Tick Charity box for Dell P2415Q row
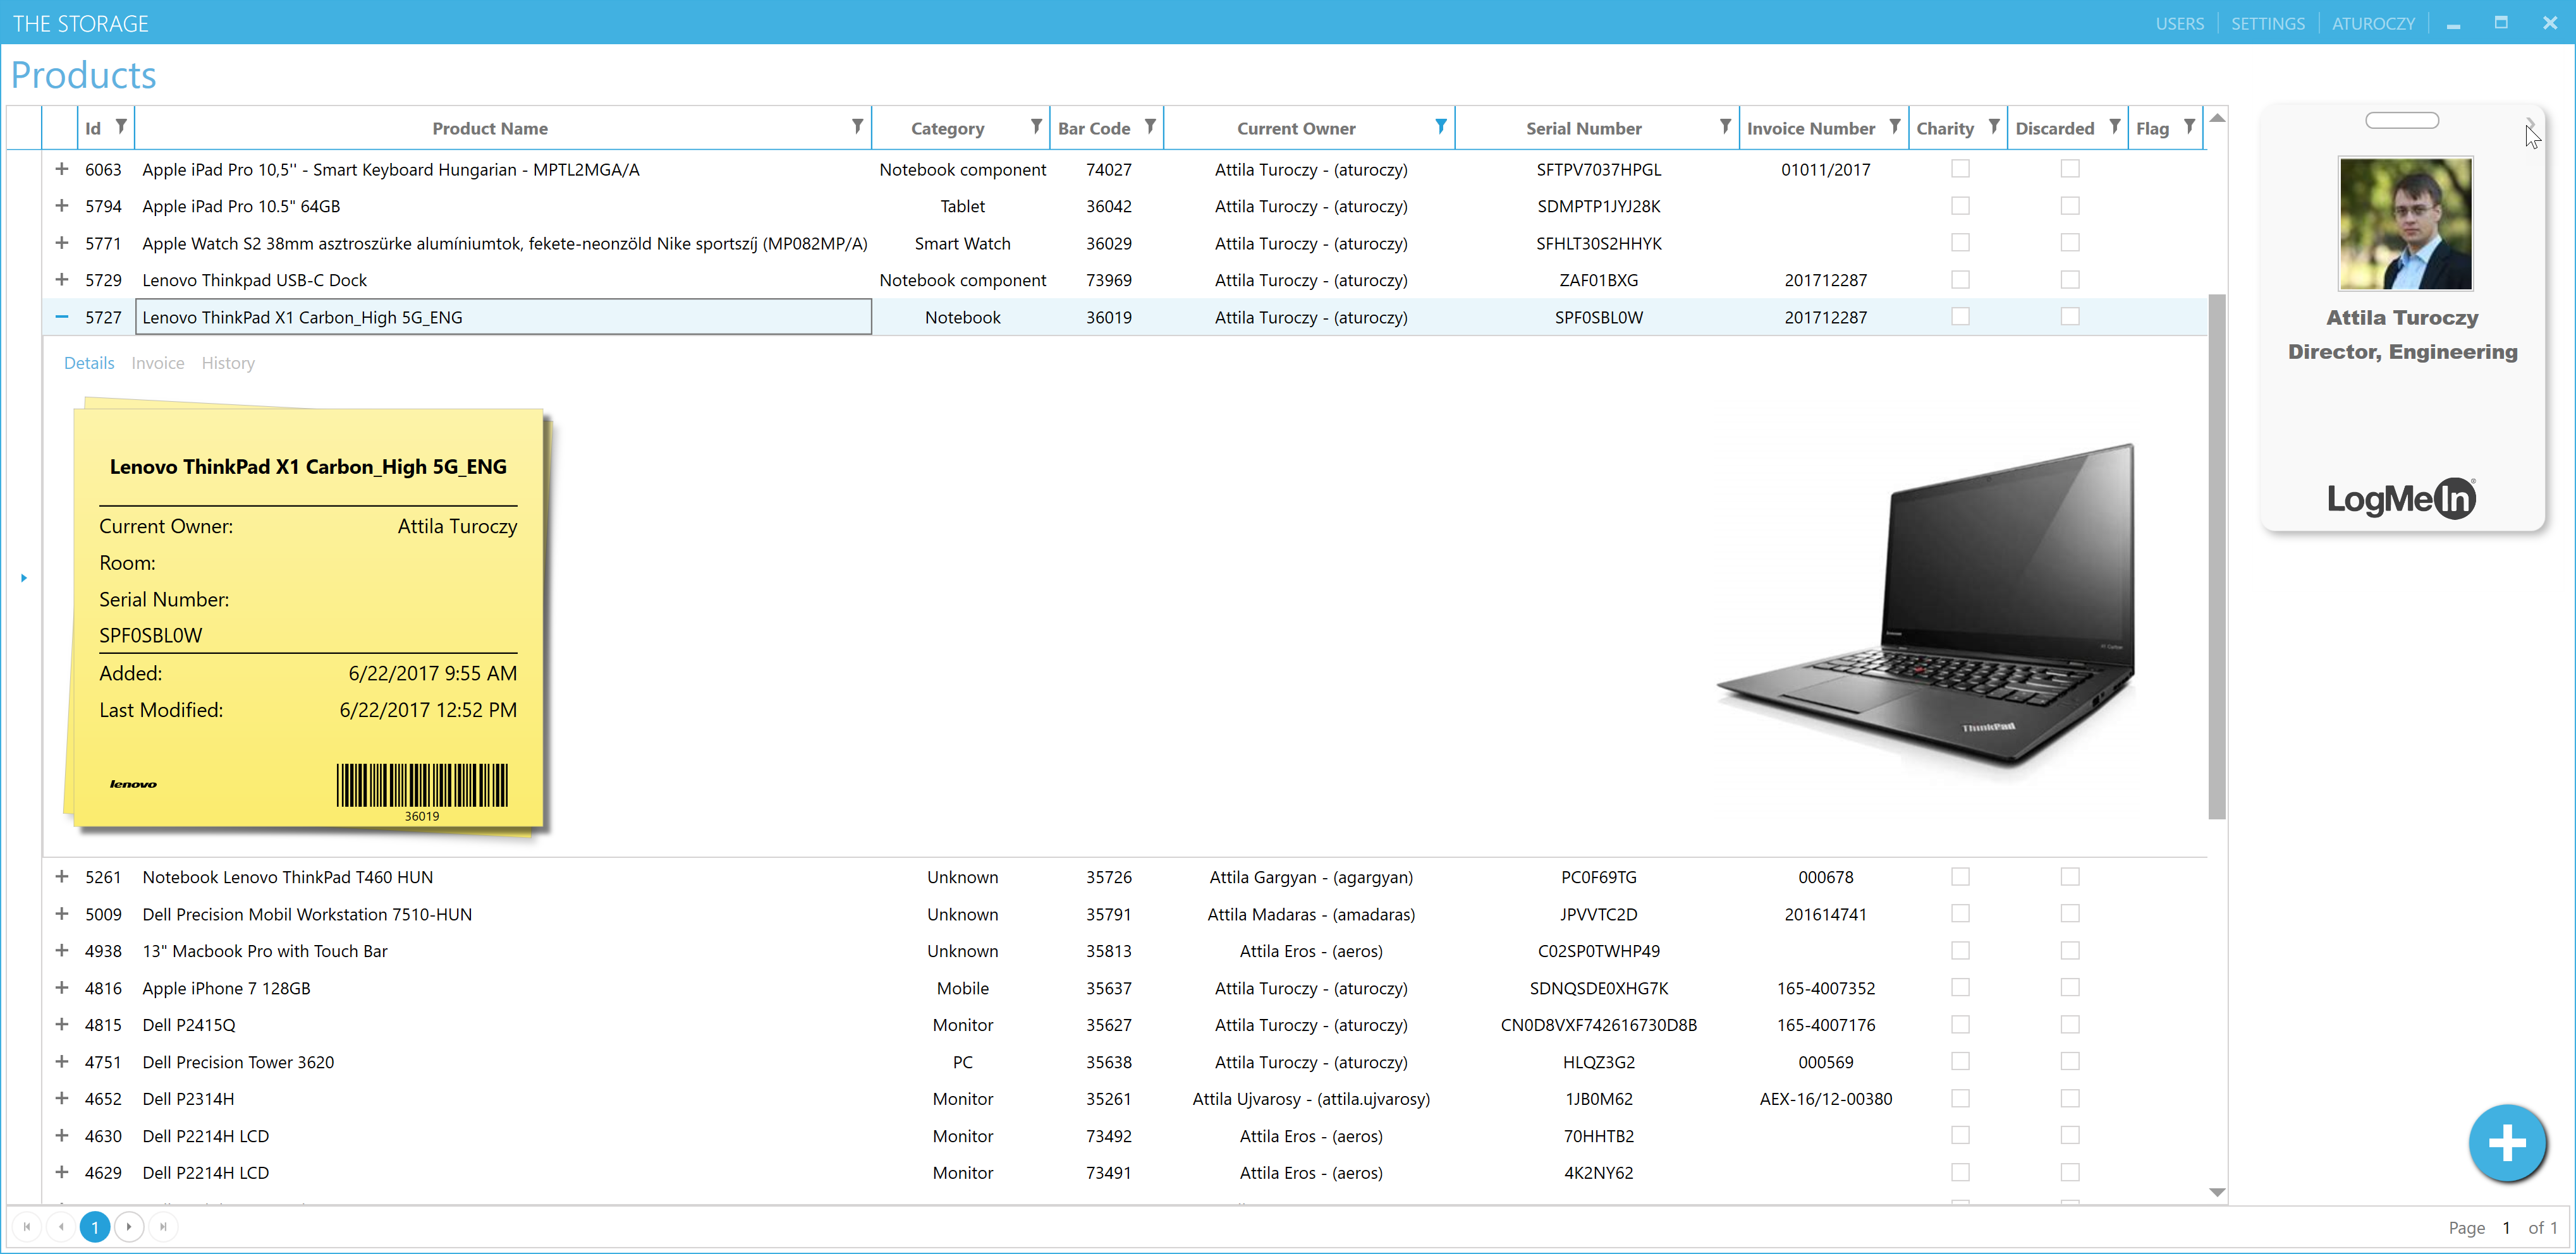 1960,1024
